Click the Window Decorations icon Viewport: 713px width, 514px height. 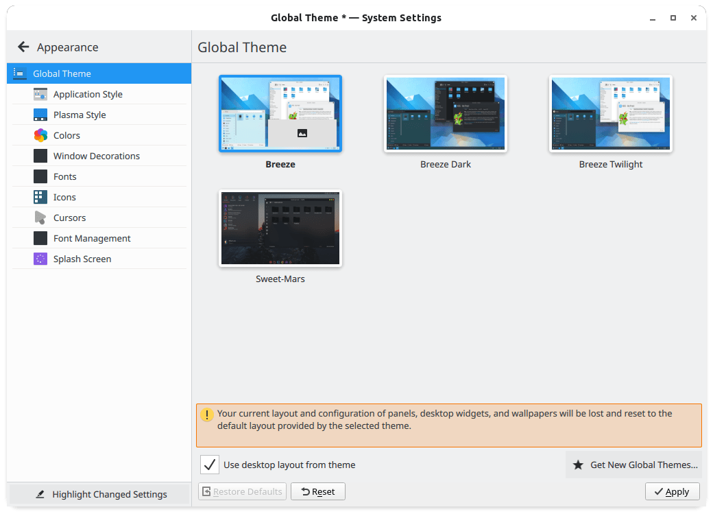(x=39, y=156)
